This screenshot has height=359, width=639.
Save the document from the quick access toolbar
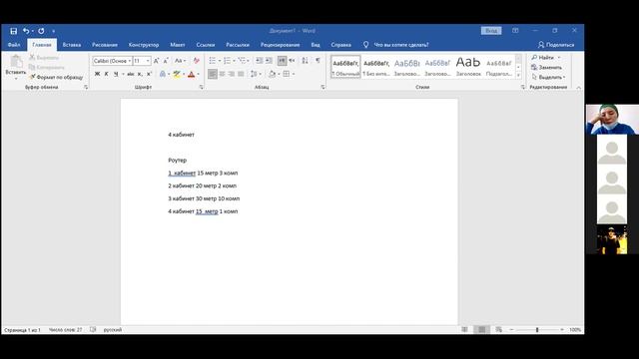[x=13, y=31]
